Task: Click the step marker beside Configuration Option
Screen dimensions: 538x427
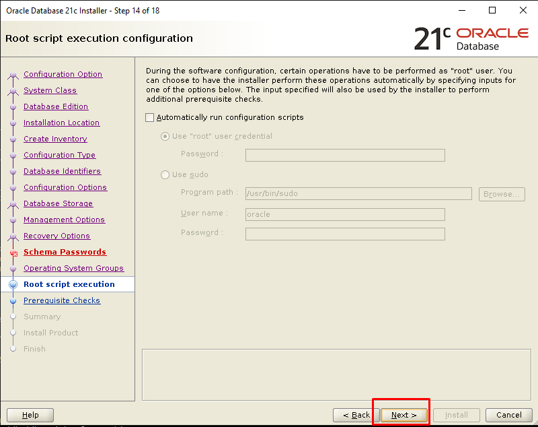Action: (x=13, y=75)
